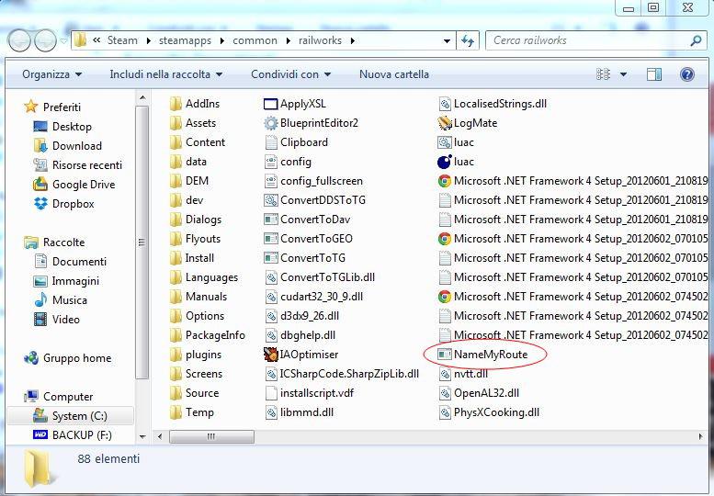Open the Condividi con dropdown

pyautogui.click(x=290, y=74)
